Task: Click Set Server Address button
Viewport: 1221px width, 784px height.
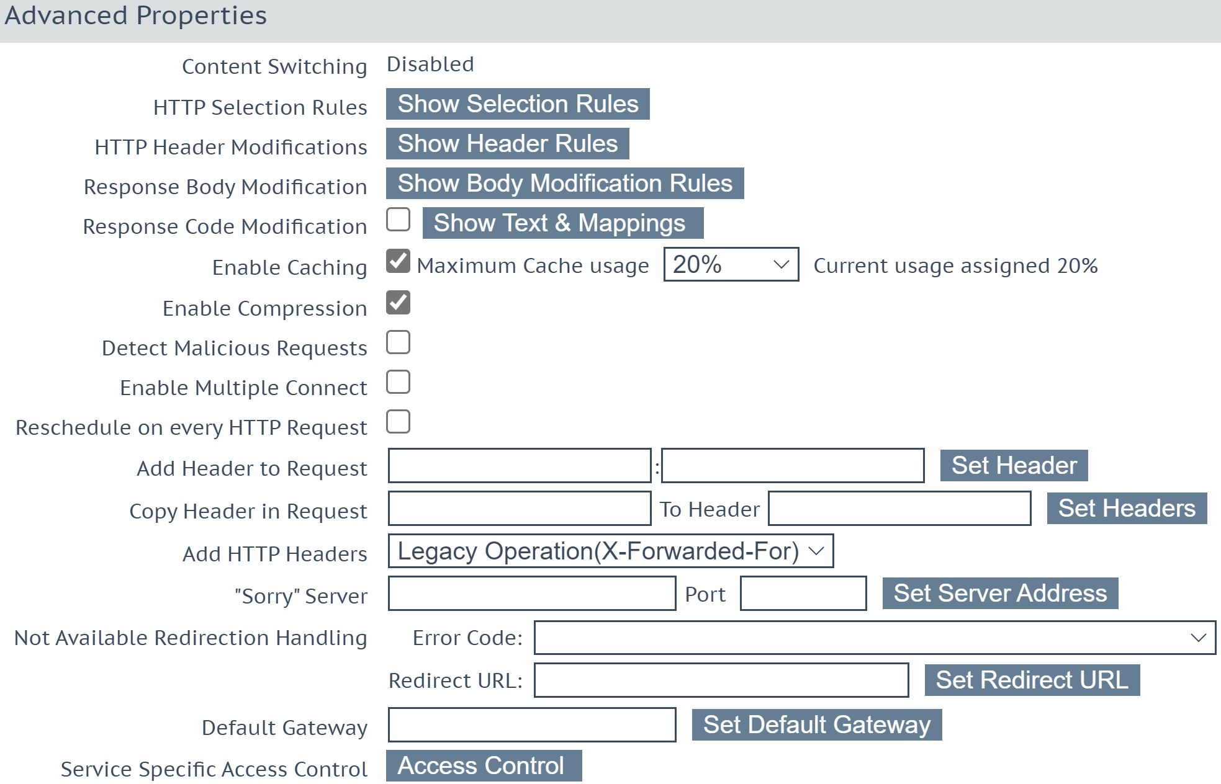Action: coord(1000,593)
